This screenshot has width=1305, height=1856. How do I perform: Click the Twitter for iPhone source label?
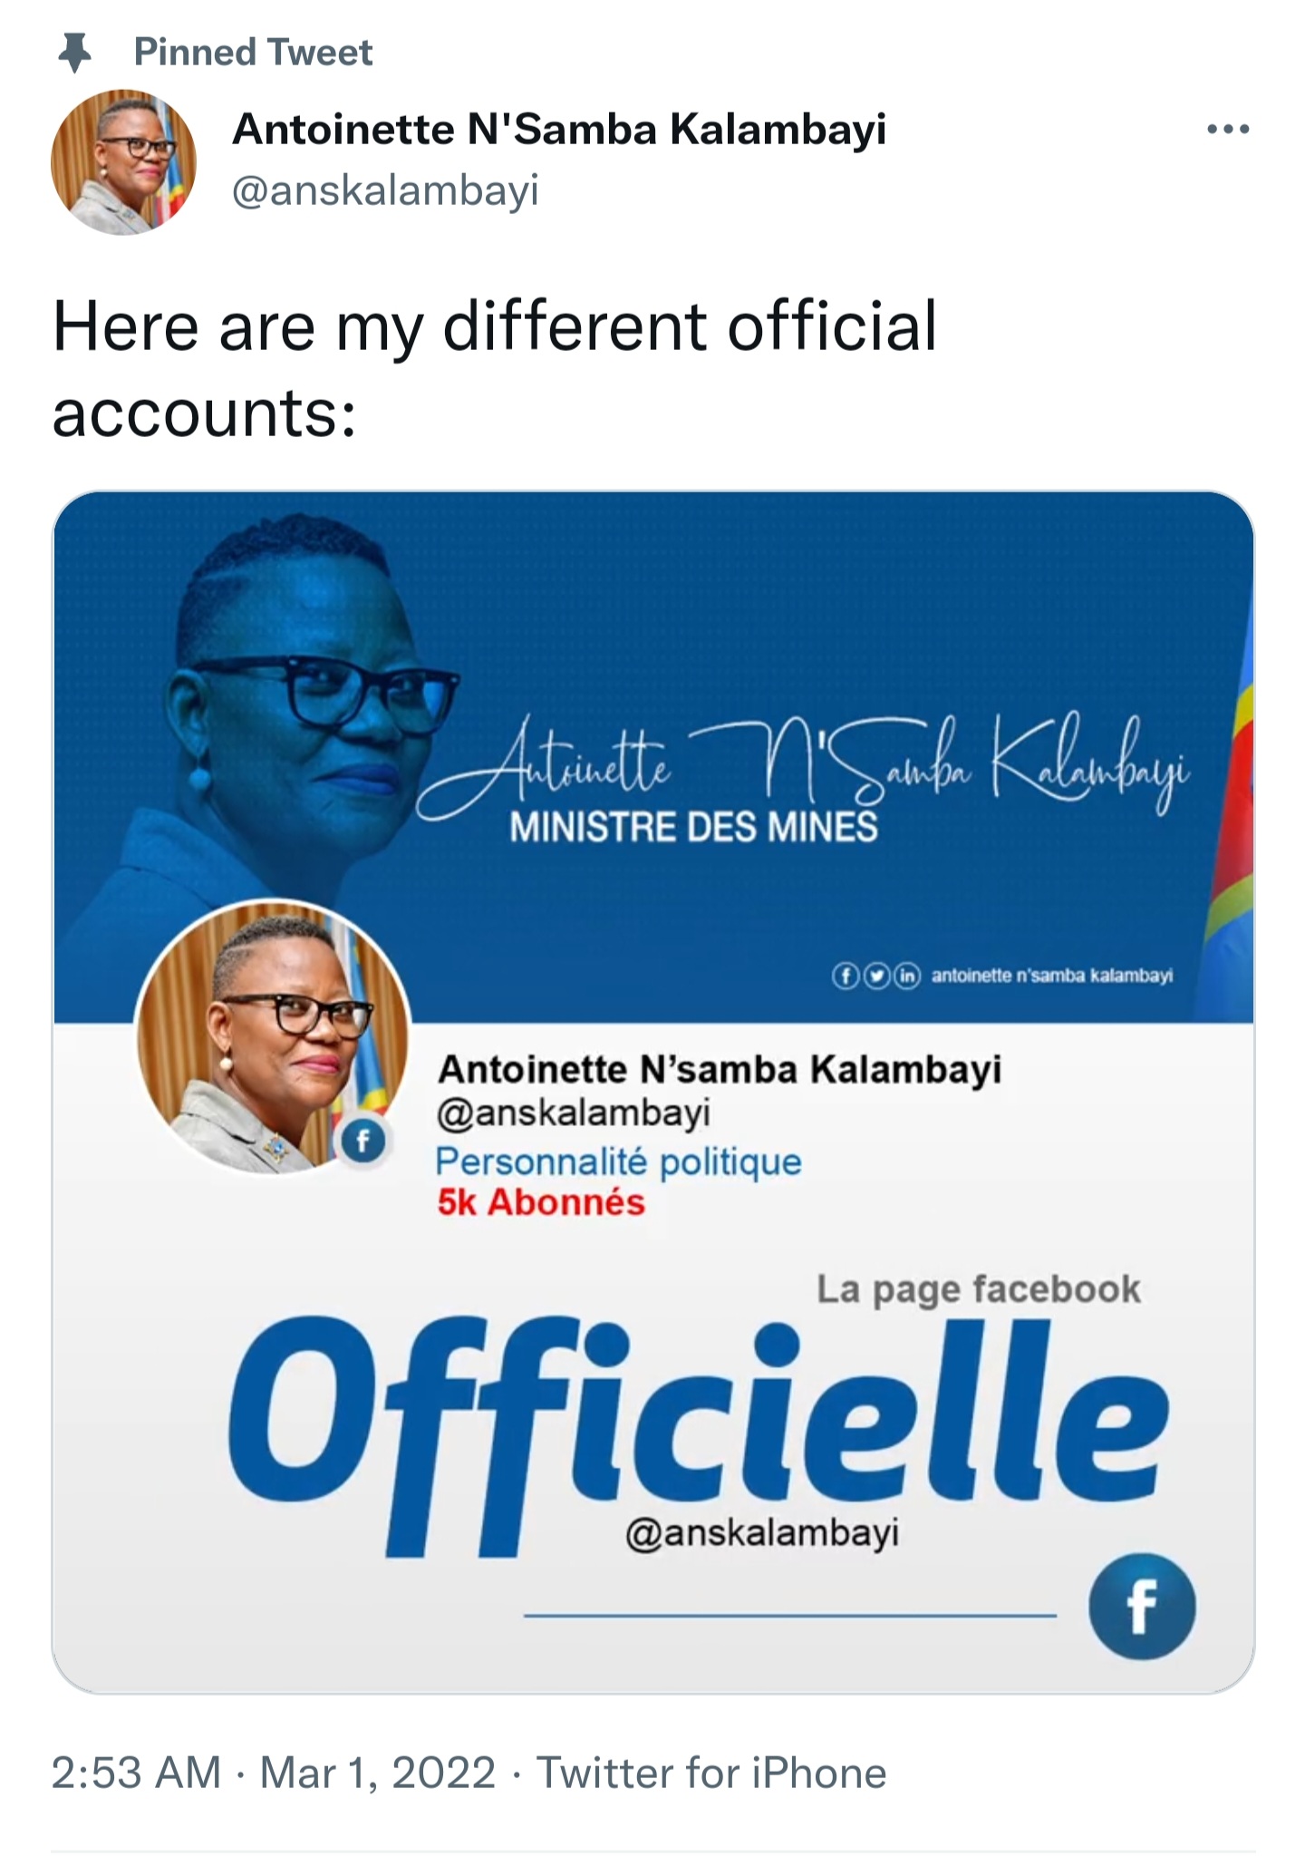pyautogui.click(x=711, y=1773)
